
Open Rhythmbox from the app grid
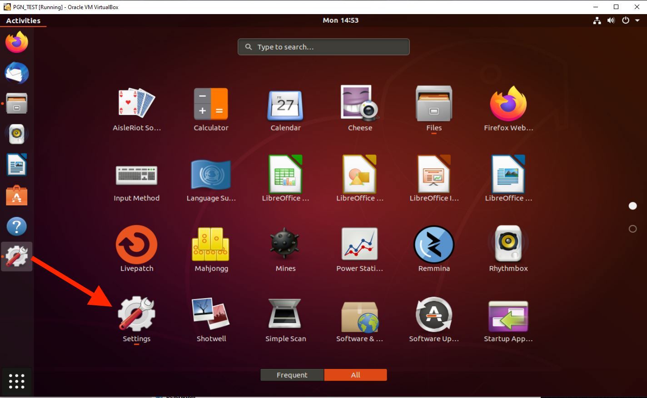tap(508, 244)
